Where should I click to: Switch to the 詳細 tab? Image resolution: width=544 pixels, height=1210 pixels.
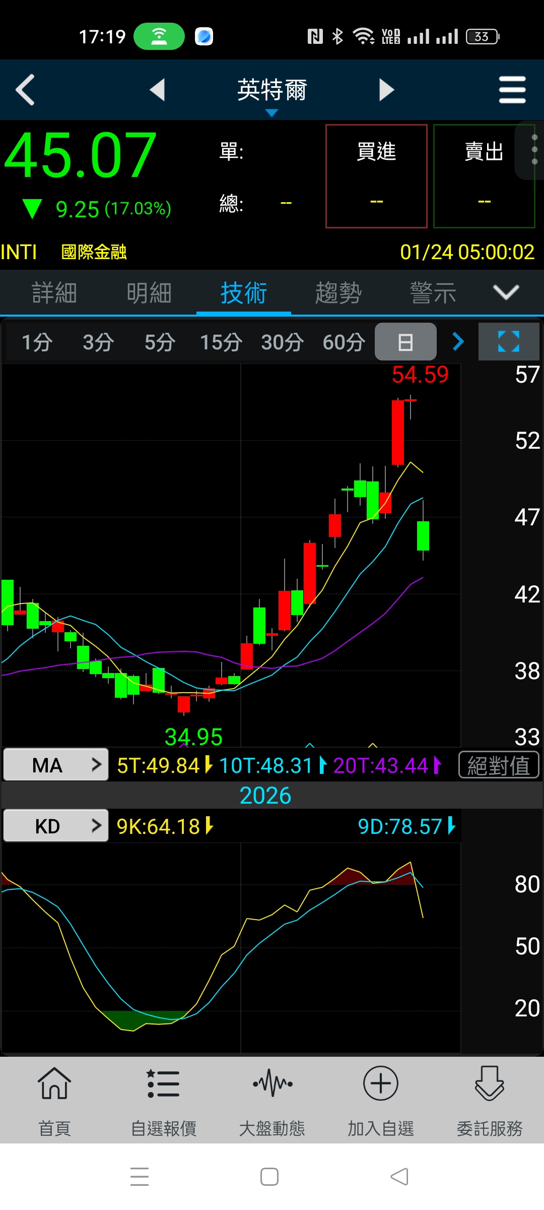[54, 293]
